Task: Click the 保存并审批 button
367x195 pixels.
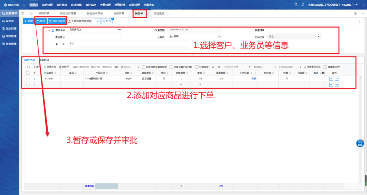Action: click(57, 21)
